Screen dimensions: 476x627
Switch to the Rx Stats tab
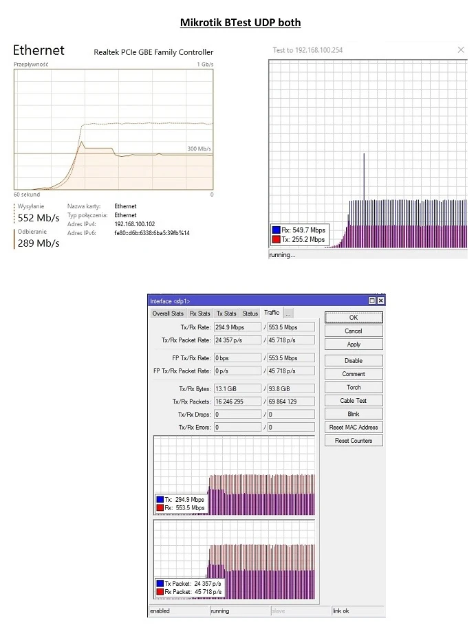[200, 313]
